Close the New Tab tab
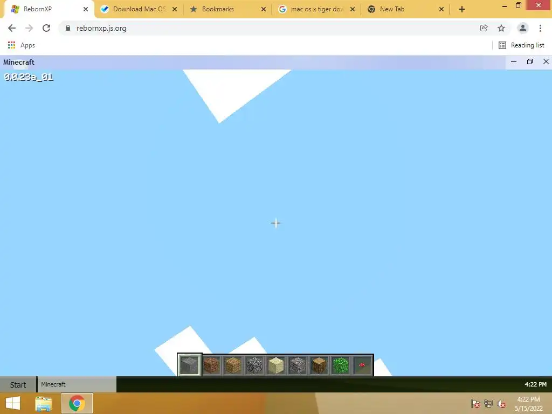 click(x=441, y=10)
